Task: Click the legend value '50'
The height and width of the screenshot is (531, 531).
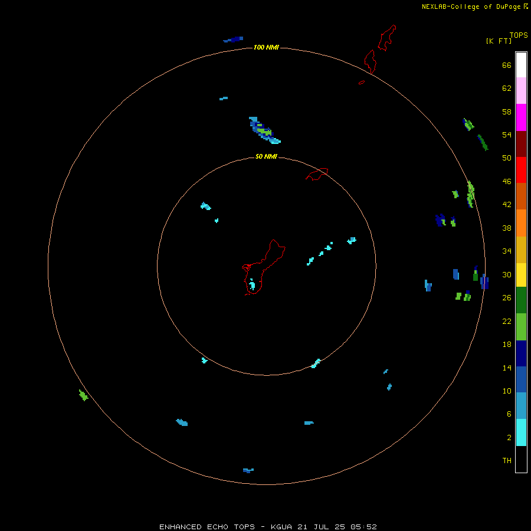Action: 507,158
